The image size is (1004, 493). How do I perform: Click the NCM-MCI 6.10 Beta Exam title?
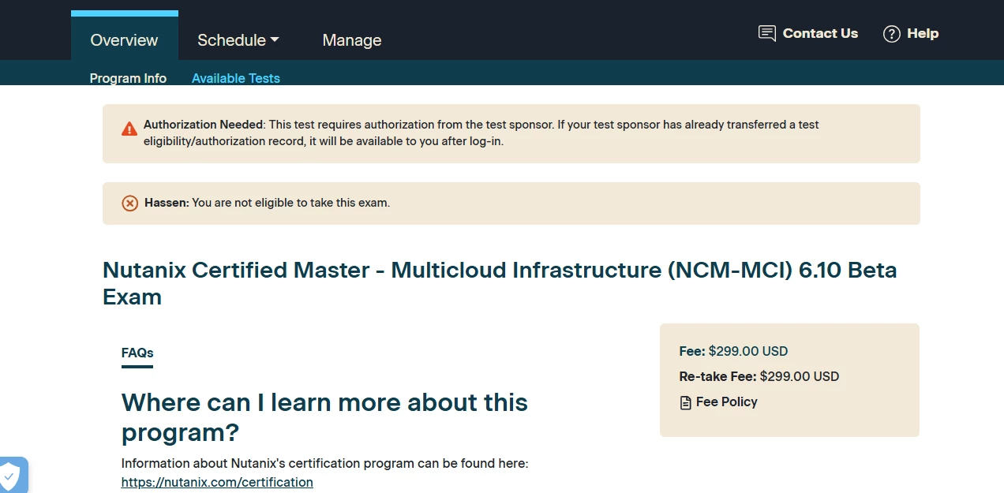[x=500, y=283]
